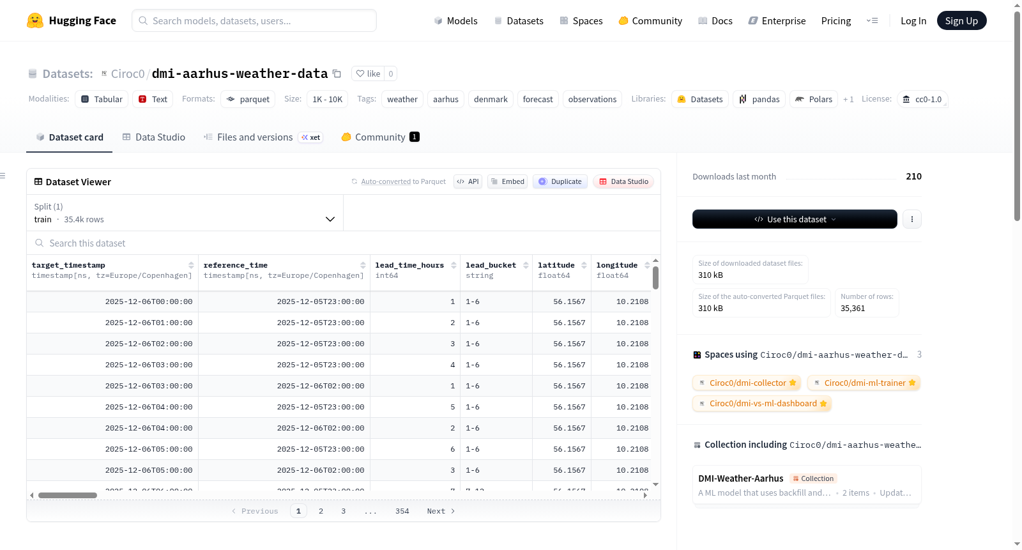Open Community in top navigation
1022x550 pixels.
650,20
